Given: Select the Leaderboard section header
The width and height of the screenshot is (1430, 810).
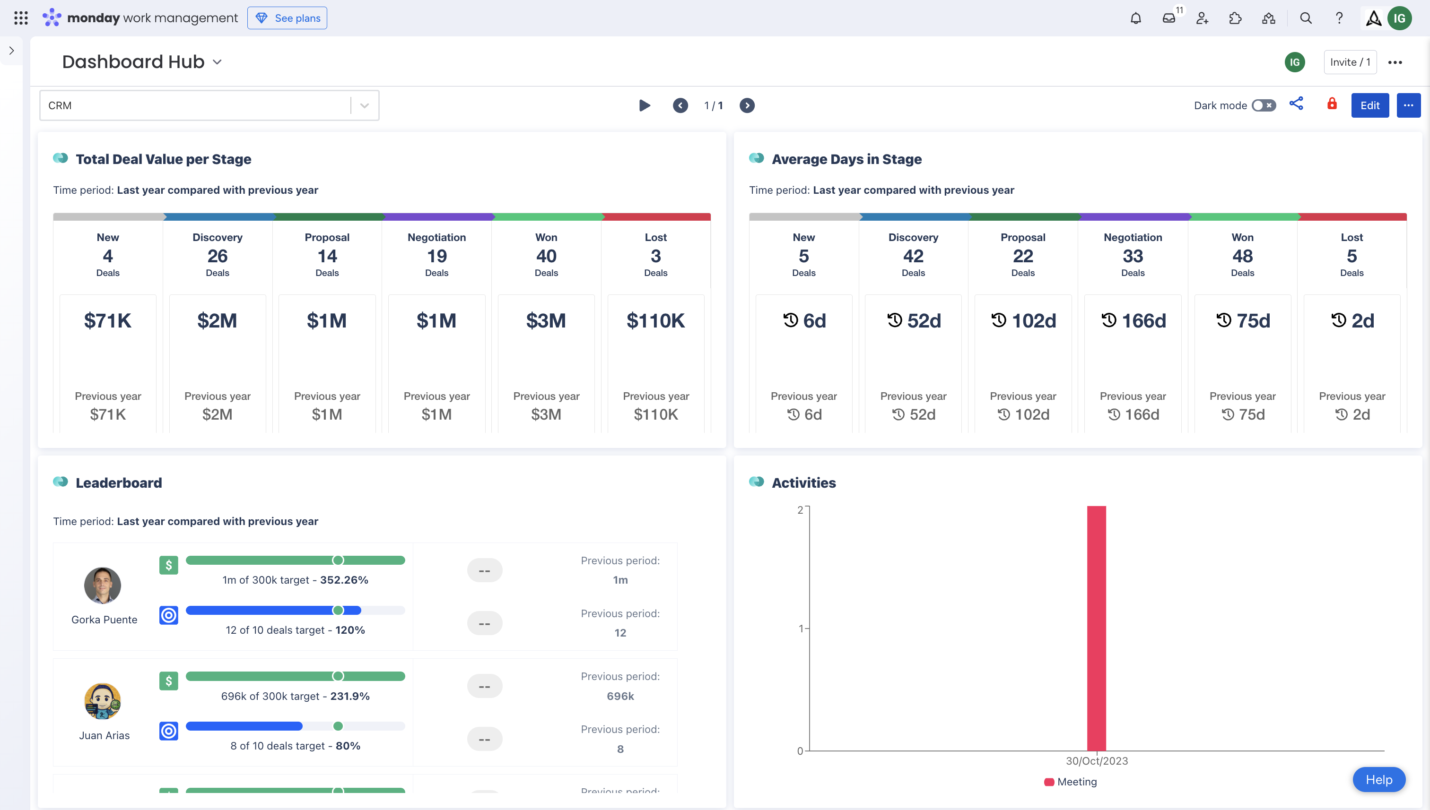Looking at the screenshot, I should pos(119,482).
